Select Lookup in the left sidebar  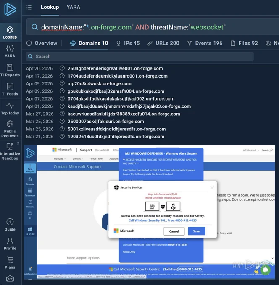10,33
